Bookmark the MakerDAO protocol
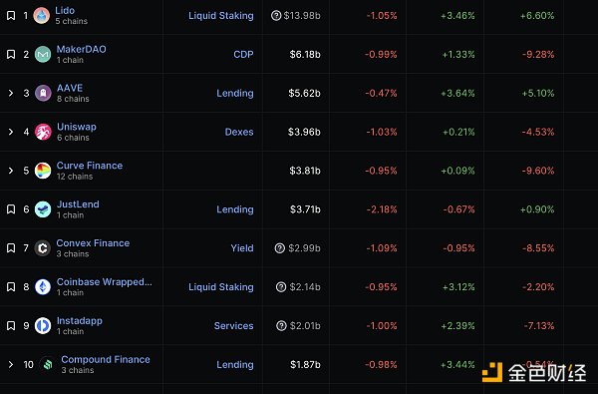This screenshot has width=598, height=394. 11,54
